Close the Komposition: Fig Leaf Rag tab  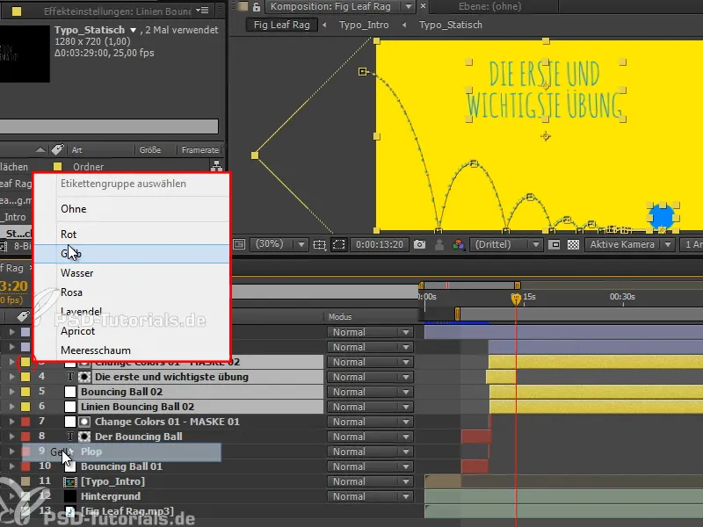click(423, 6)
